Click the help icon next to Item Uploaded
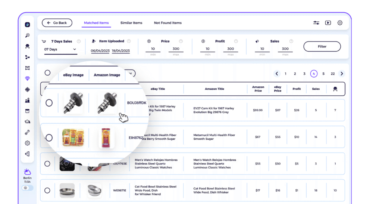This screenshot has height=204, width=382. coord(129,41)
